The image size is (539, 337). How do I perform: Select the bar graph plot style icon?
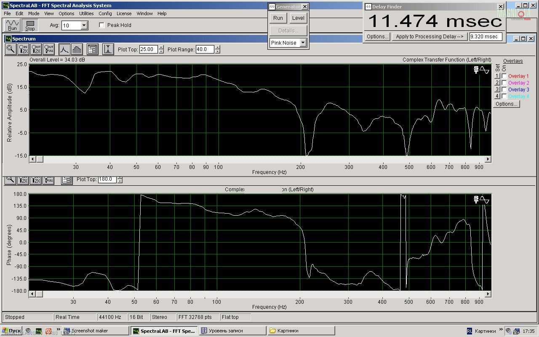pos(77,49)
